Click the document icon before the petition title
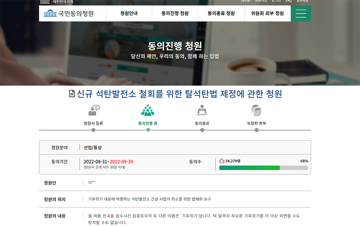 point(72,93)
